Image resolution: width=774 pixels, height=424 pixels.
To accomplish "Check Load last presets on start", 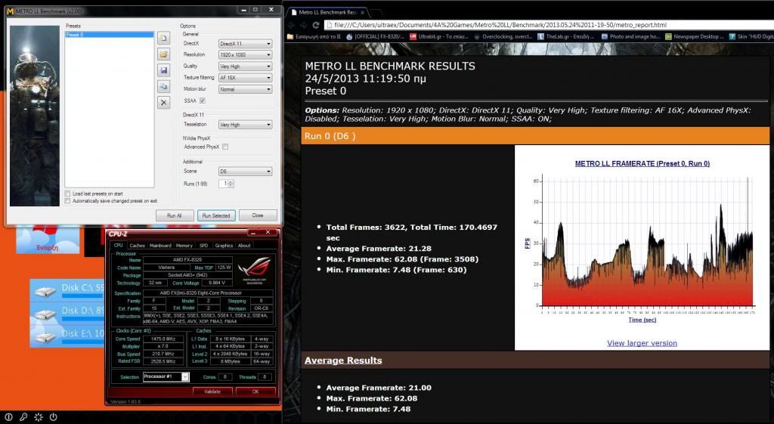I will (x=68, y=193).
